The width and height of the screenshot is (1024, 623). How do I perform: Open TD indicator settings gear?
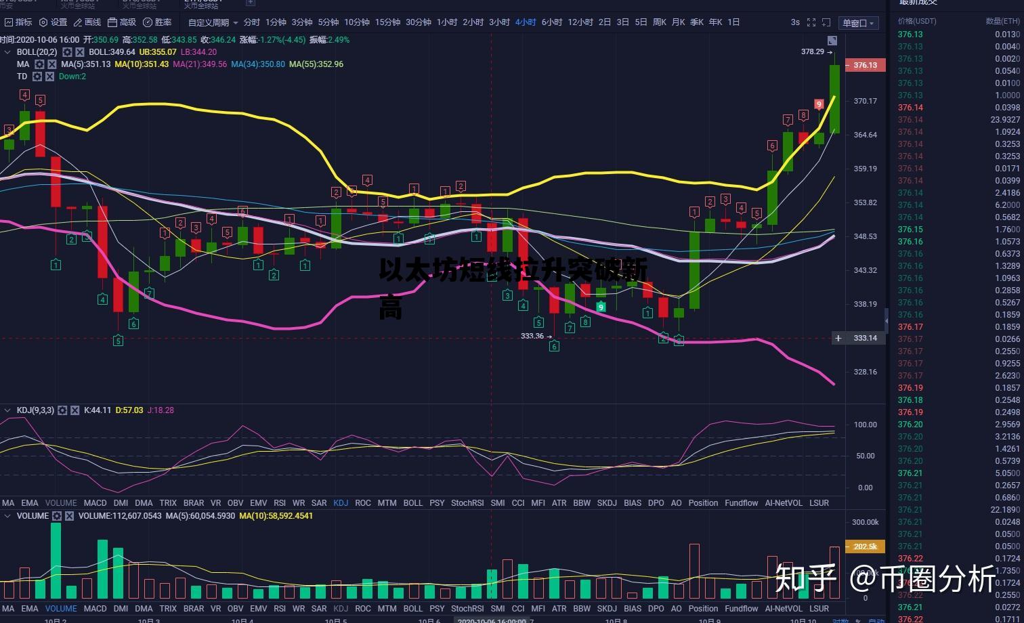pyautogui.click(x=37, y=77)
